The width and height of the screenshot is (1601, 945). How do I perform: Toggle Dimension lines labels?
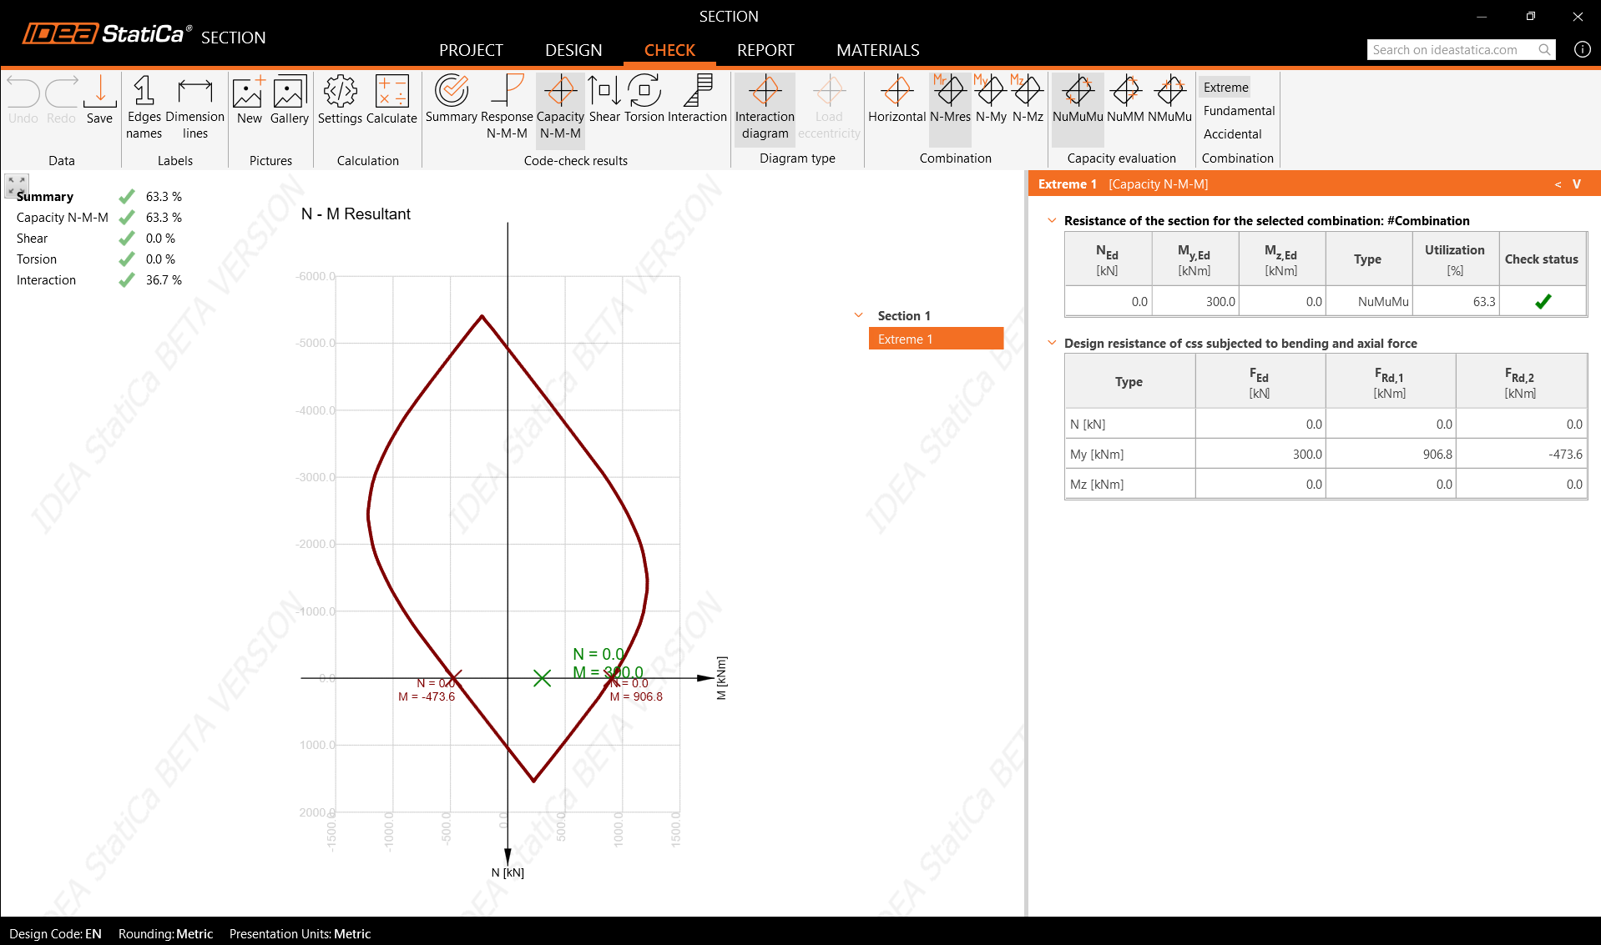click(195, 108)
